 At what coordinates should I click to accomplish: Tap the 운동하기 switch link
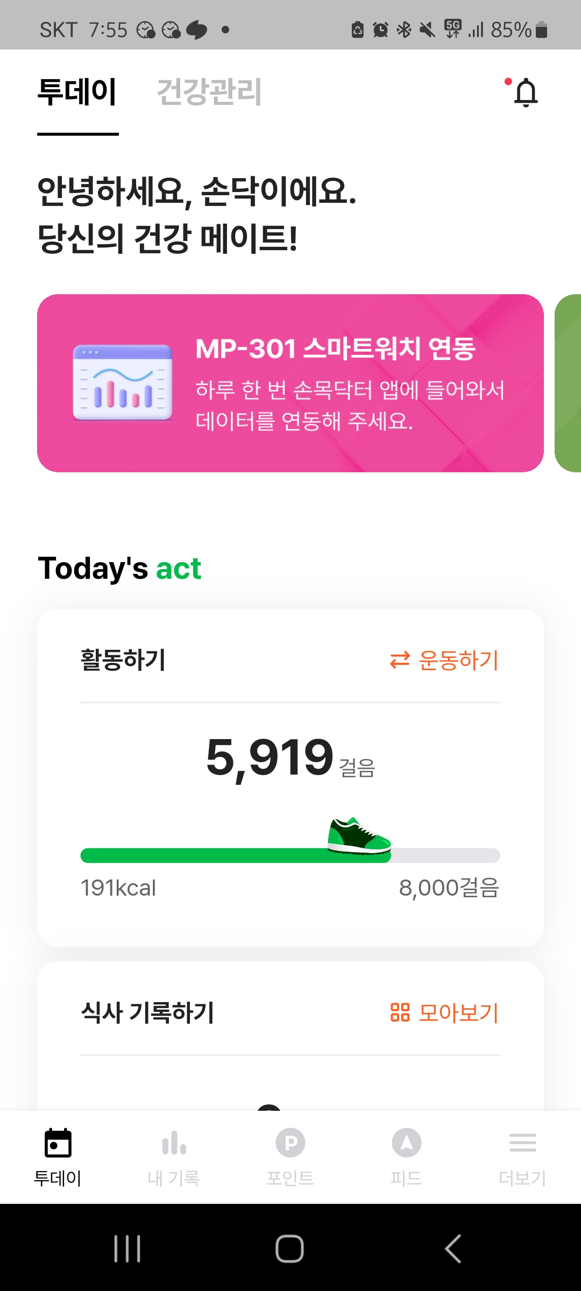[x=444, y=660]
